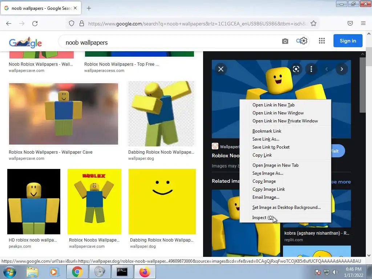Launch the media player taskbar icon
This screenshot has height=279, width=372.
(x=54, y=272)
